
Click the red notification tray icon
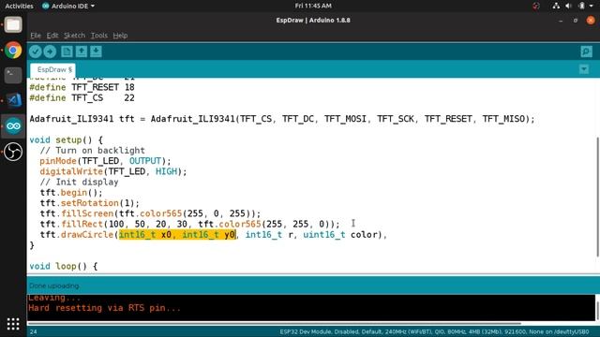click(x=536, y=6)
